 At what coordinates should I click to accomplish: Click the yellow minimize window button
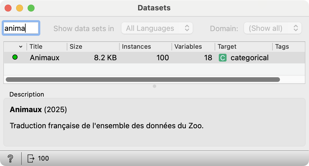[x=20, y=8]
